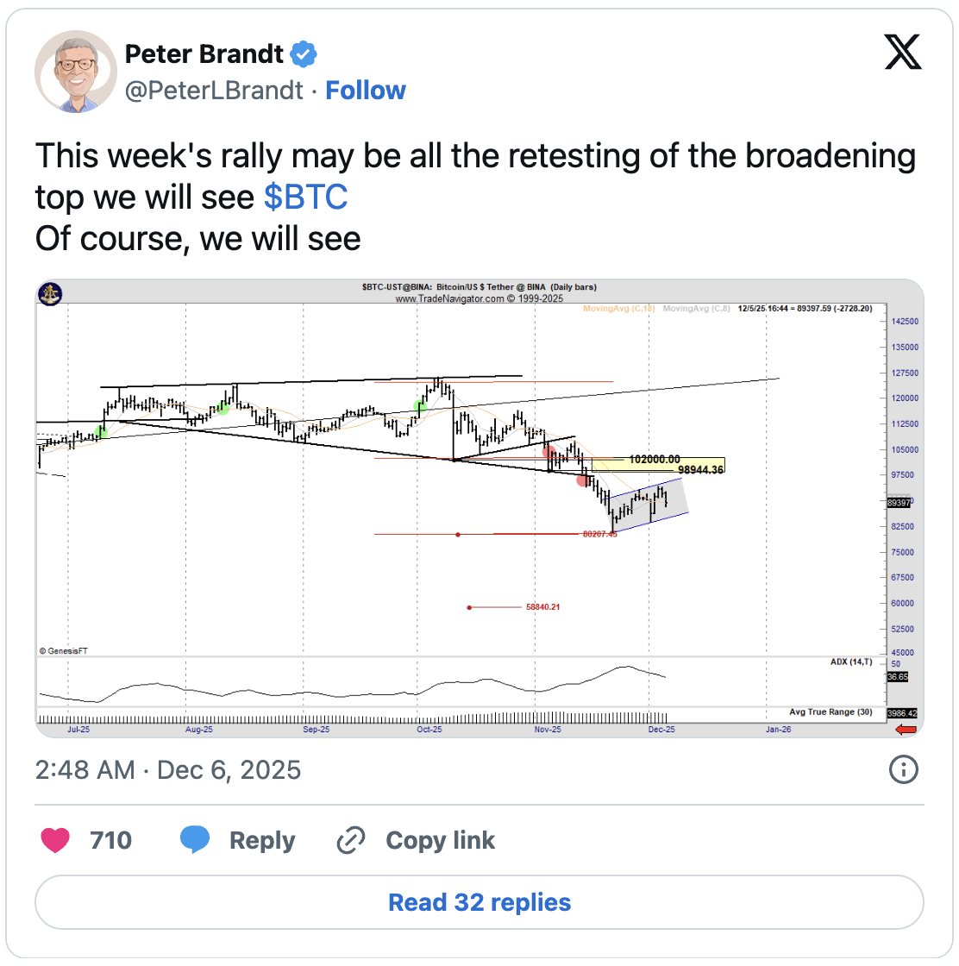
Task: Click the blue reply speech bubble icon
Action: (195, 840)
